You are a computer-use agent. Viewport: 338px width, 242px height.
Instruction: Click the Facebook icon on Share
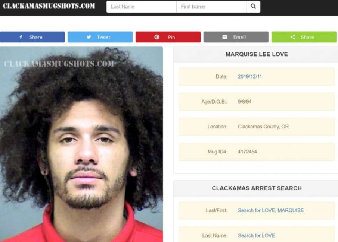click(21, 37)
